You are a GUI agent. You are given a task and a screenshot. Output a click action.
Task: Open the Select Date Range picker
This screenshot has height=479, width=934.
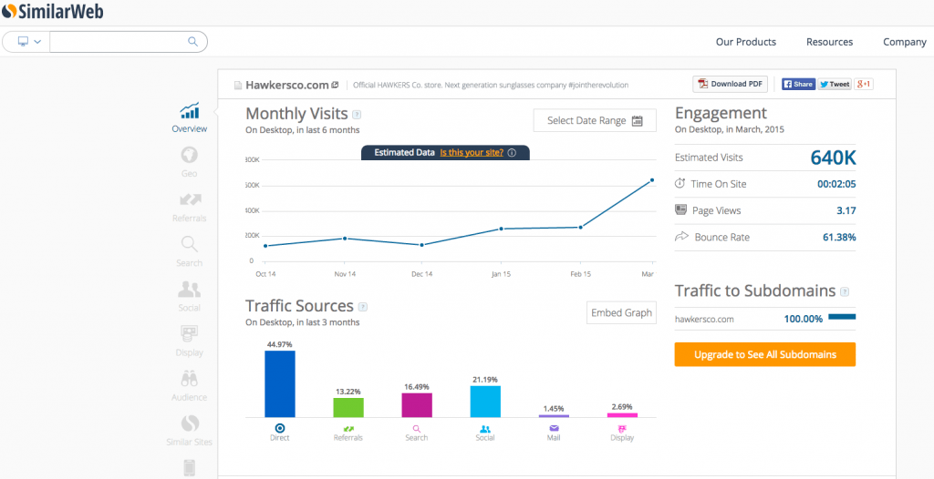pos(595,120)
